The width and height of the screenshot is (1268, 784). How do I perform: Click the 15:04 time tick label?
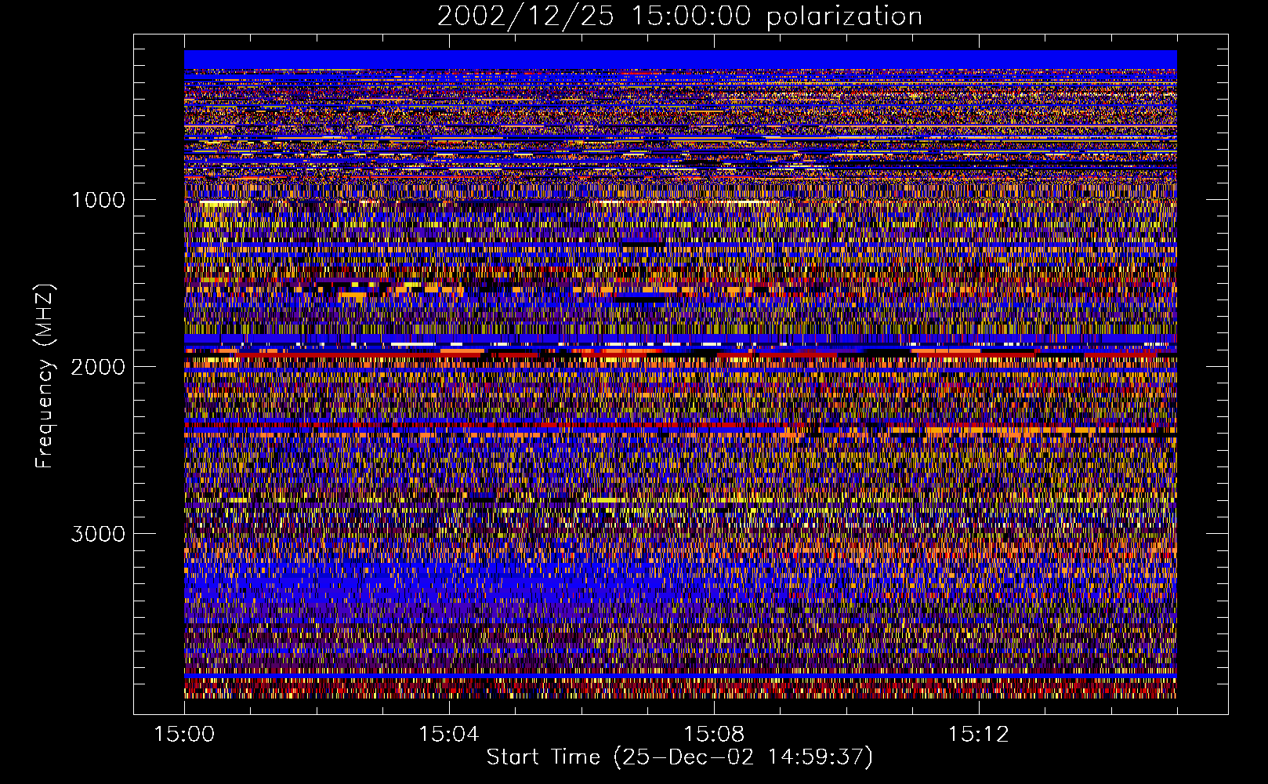point(448,735)
